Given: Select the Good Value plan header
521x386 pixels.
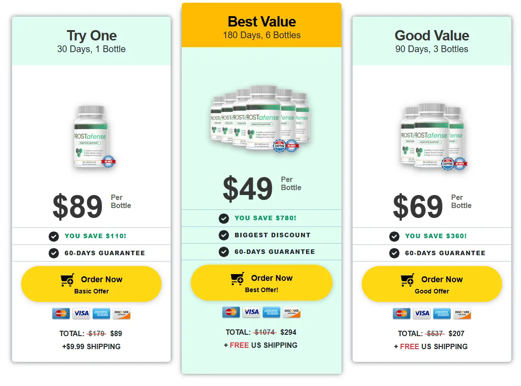Looking at the screenshot, I should [431, 41].
